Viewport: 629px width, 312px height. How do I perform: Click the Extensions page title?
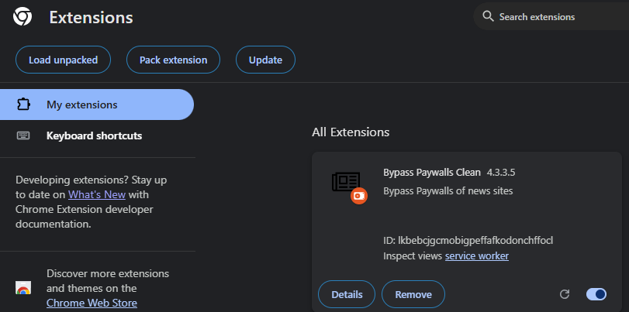click(x=91, y=18)
